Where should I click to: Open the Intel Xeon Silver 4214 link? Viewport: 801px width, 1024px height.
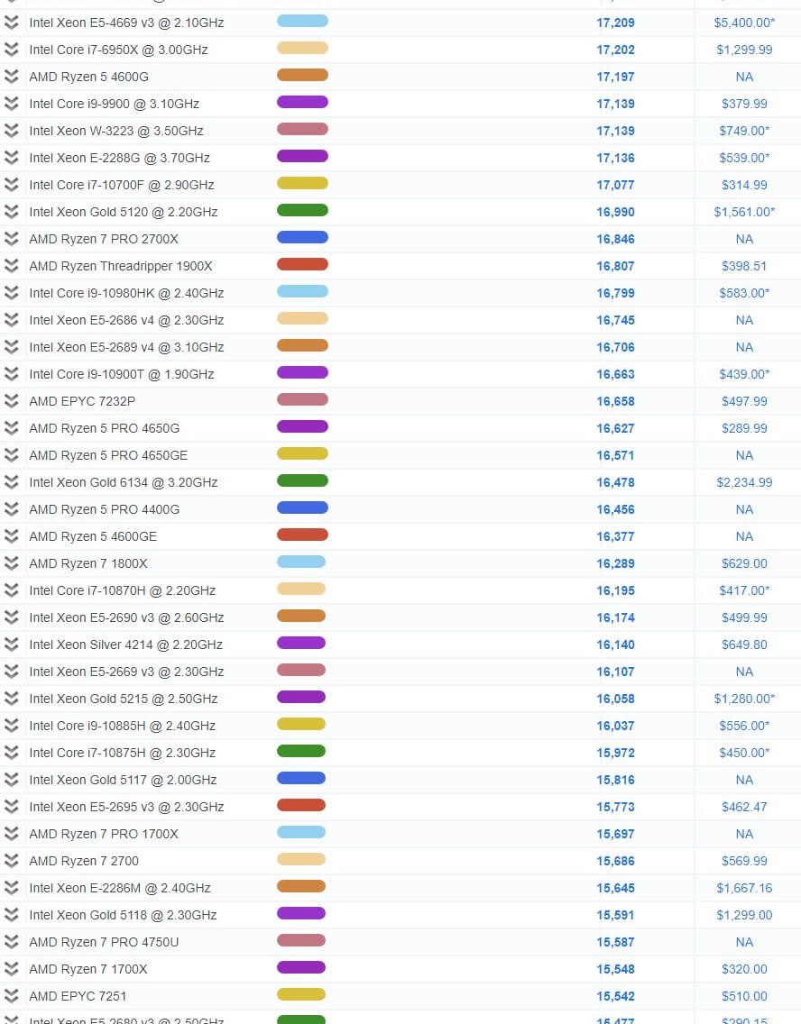pos(125,645)
